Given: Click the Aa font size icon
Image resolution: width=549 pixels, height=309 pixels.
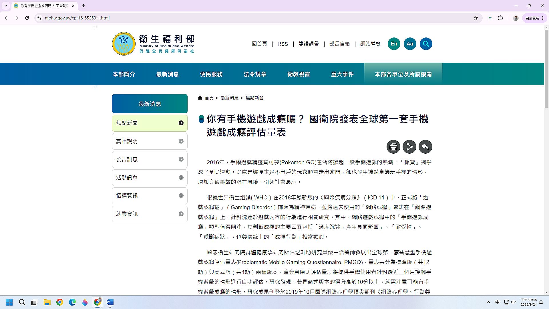Looking at the screenshot, I should click(410, 44).
